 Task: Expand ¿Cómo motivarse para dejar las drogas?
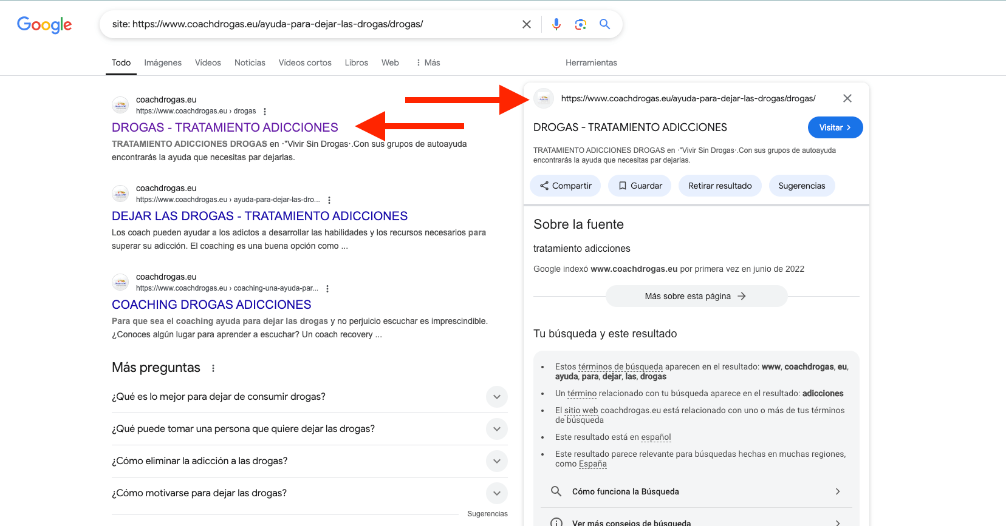click(309, 493)
